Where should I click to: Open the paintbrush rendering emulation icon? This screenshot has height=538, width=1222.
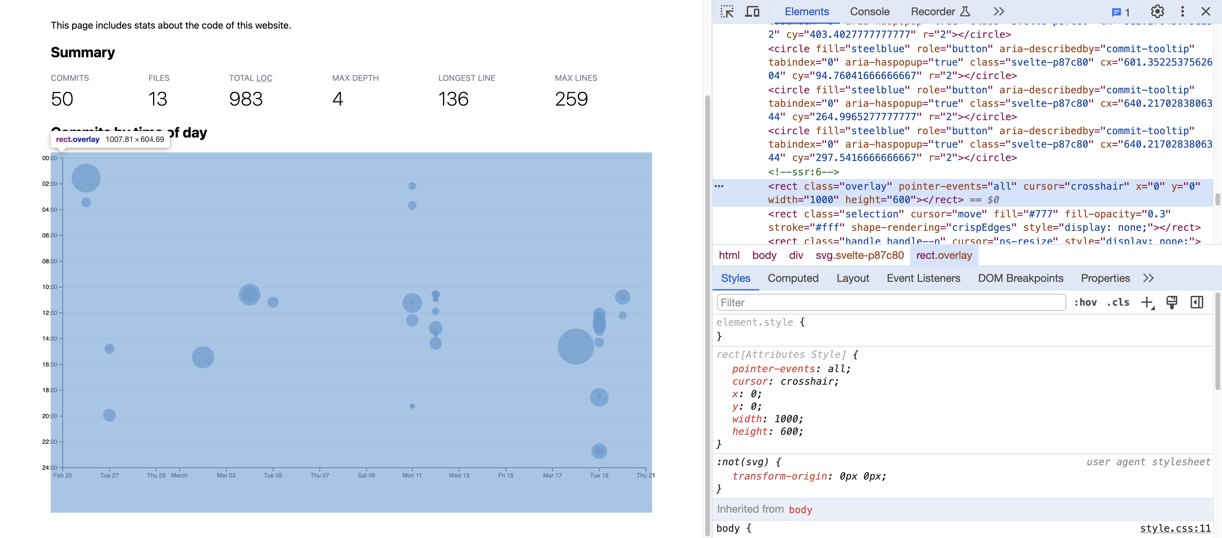1172,302
